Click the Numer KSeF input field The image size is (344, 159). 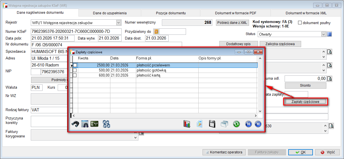coord(76,31)
